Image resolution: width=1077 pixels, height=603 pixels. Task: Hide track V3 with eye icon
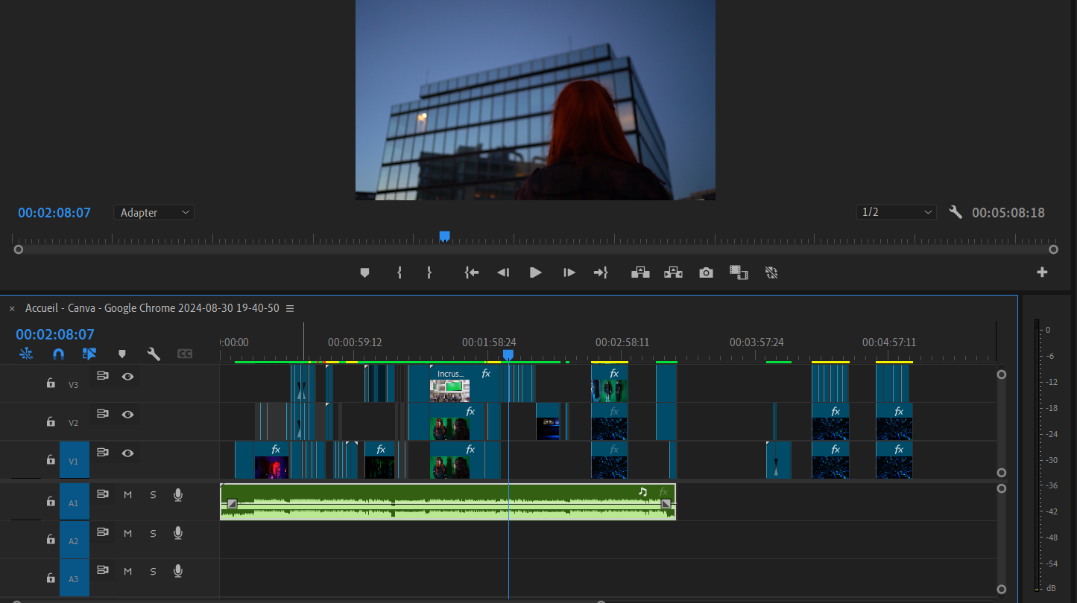[x=127, y=377]
